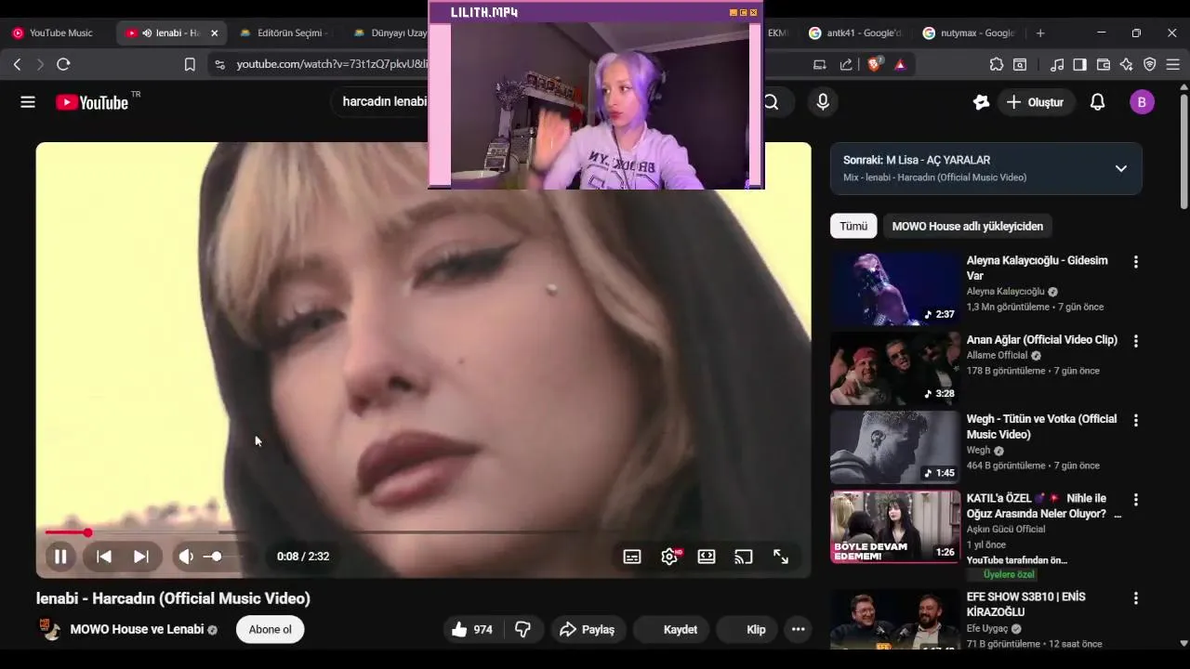Image resolution: width=1190 pixels, height=669 pixels.
Task: Open site settings icon in address bar
Action: (x=219, y=64)
